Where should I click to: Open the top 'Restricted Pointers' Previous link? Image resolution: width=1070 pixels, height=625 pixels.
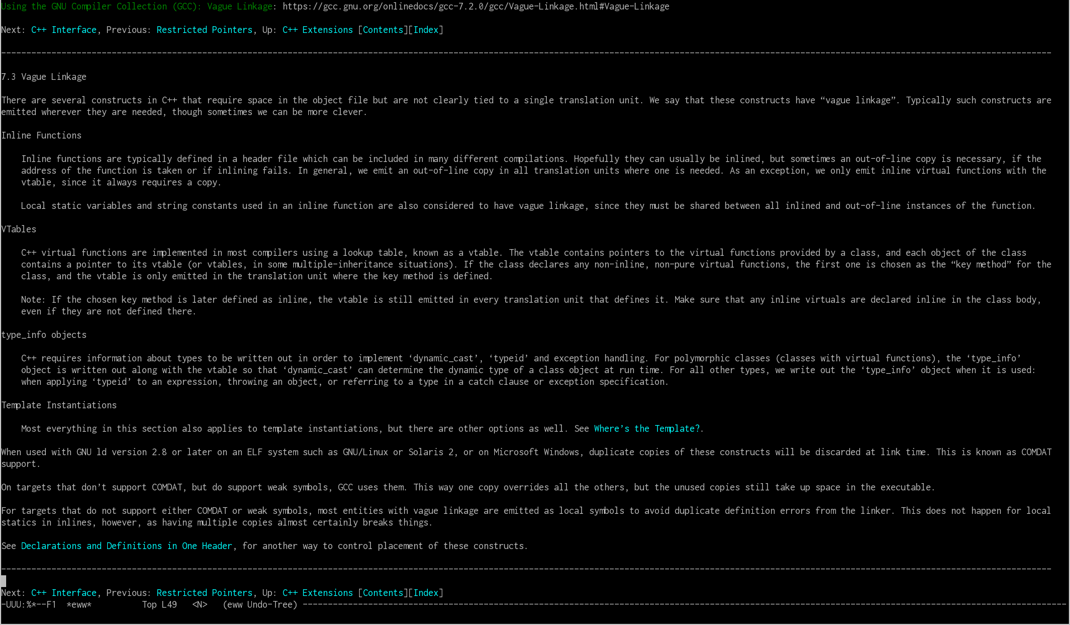point(204,30)
